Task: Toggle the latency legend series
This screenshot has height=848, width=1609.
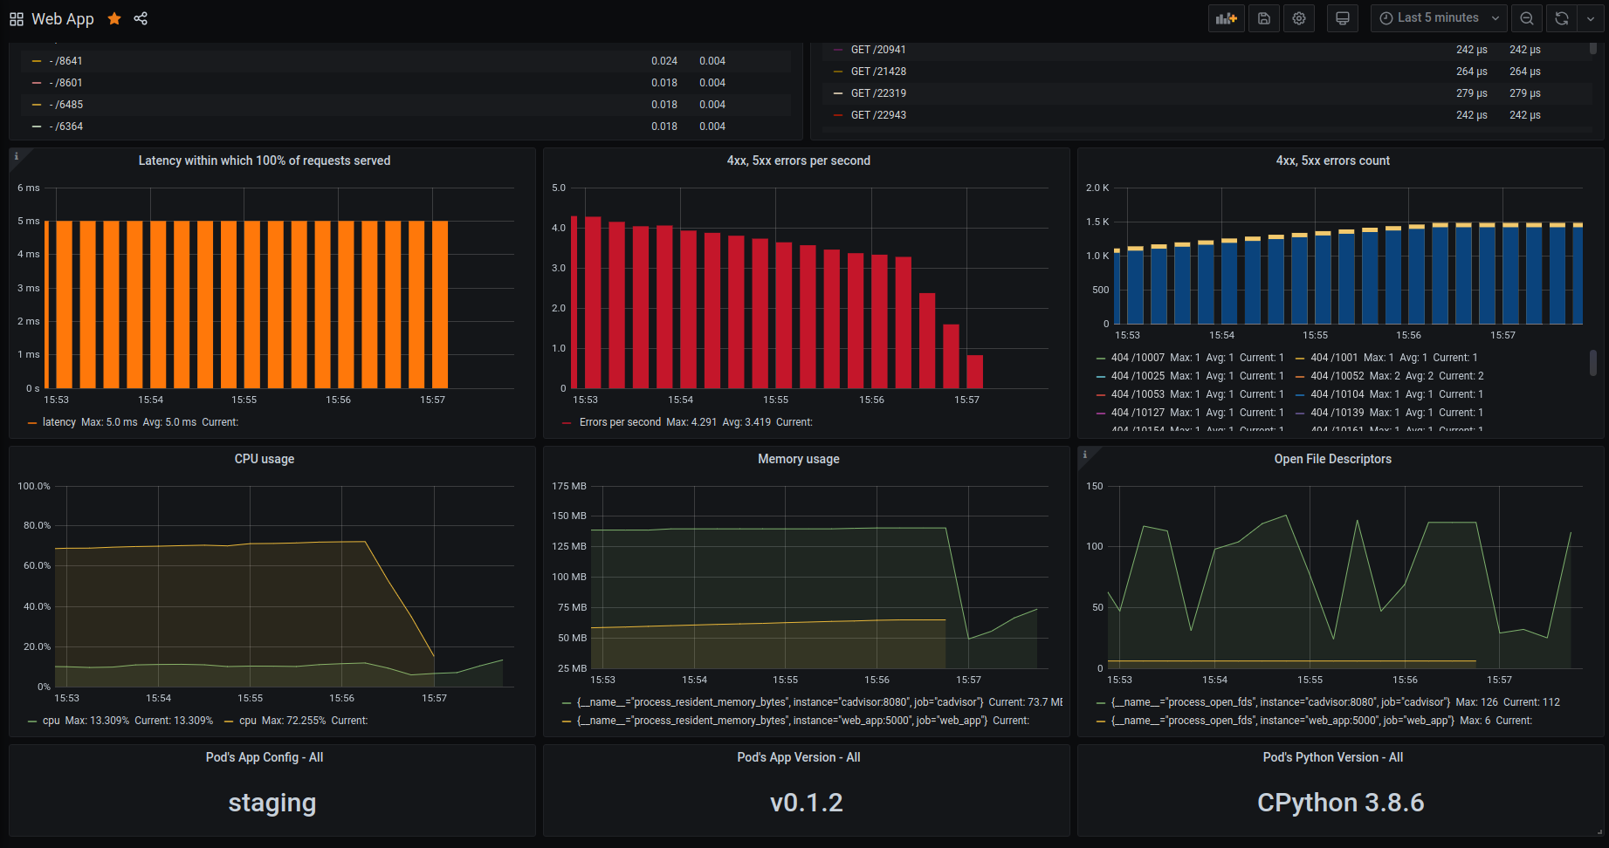Action: 58,422
